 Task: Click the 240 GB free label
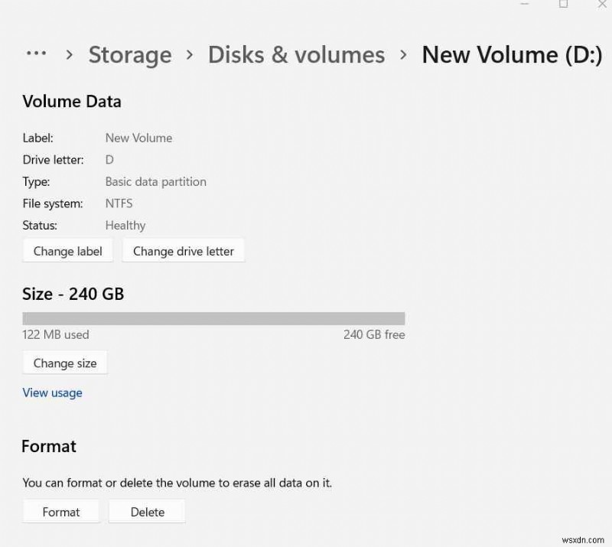tap(374, 334)
